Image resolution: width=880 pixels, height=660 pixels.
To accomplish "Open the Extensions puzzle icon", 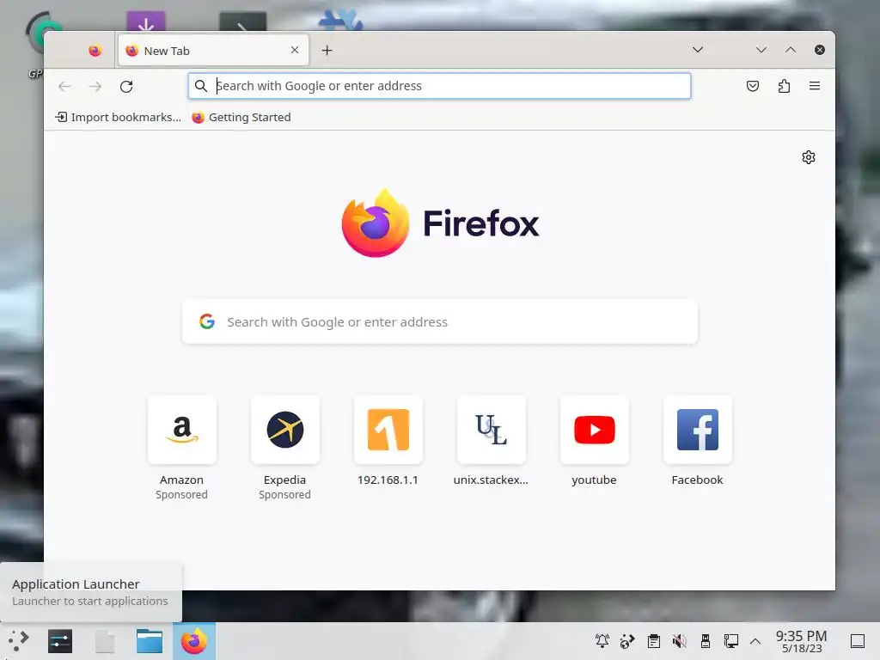I will point(784,86).
